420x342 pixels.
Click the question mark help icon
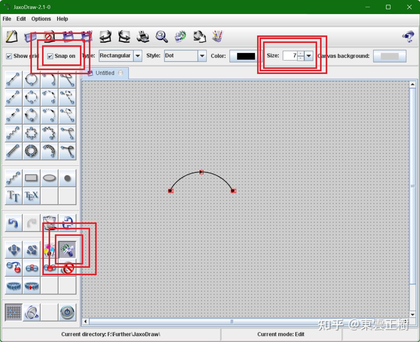(x=408, y=37)
